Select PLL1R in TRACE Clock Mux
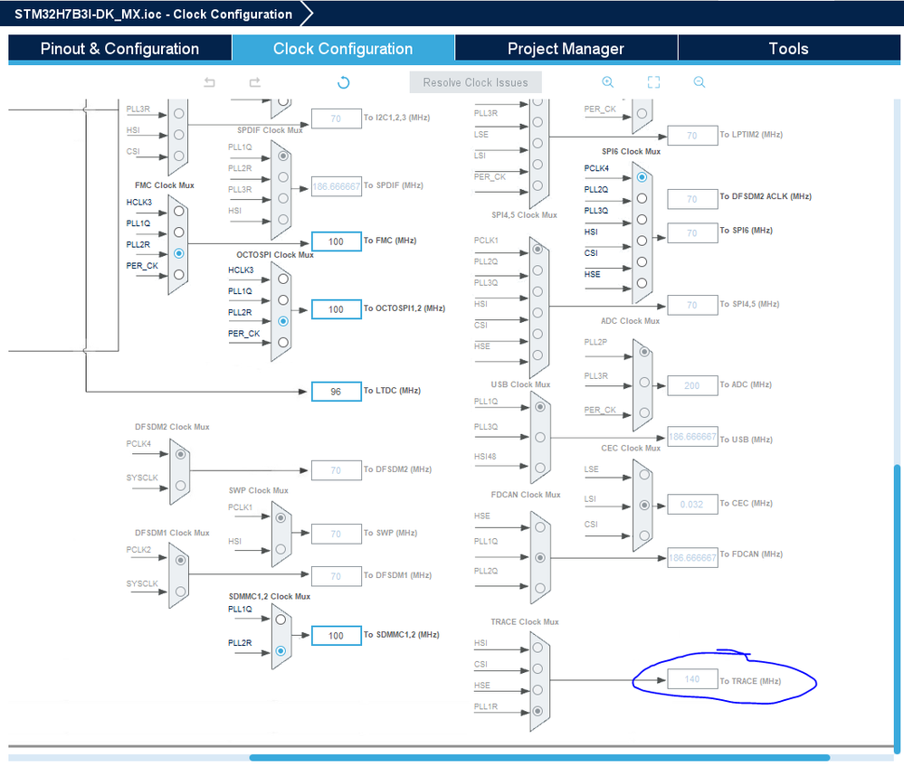This screenshot has height=767, width=904. click(538, 711)
